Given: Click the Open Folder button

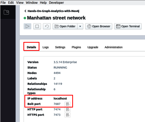Looking at the screenshot, I should coord(65,26).
